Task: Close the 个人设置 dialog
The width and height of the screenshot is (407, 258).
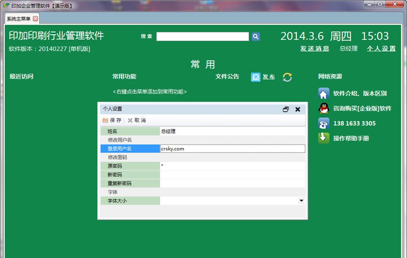Action: [298, 109]
